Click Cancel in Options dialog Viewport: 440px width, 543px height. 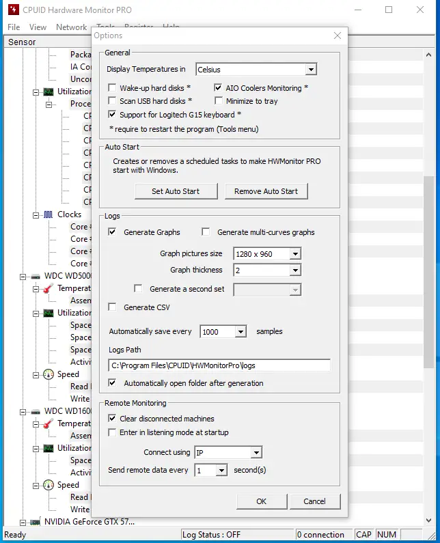314,501
